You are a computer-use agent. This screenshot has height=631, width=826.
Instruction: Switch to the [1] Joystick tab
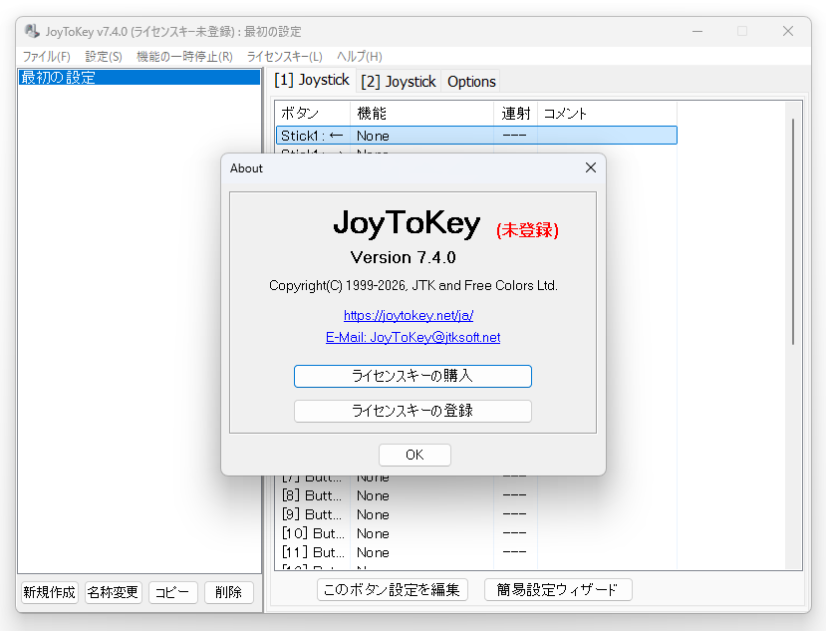click(x=311, y=80)
